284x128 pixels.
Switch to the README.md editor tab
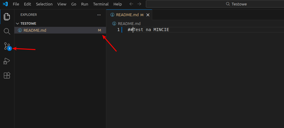coord(129,15)
